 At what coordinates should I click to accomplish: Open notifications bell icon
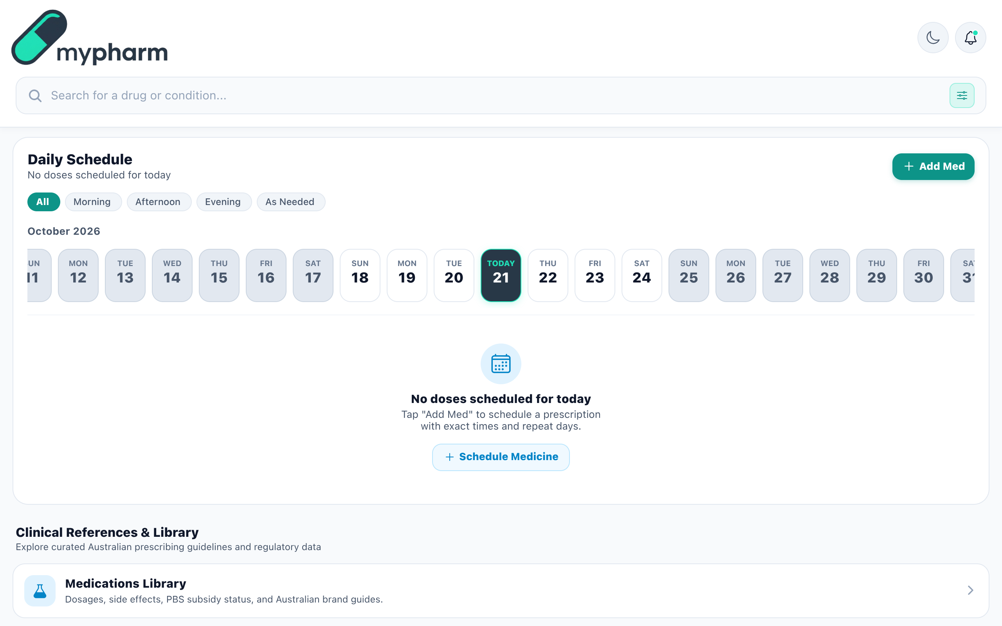[x=971, y=38]
